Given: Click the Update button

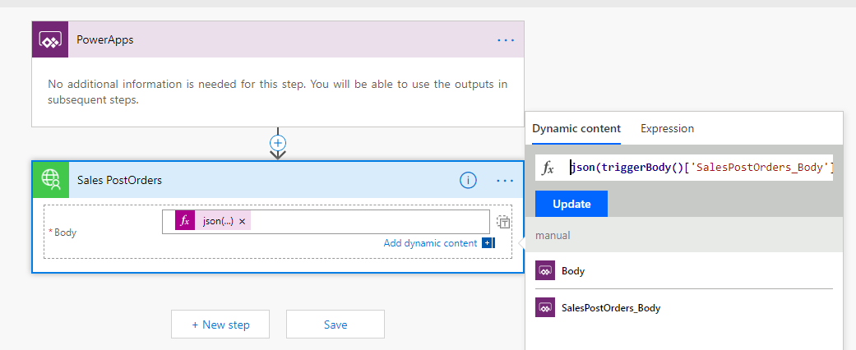Looking at the screenshot, I should tap(571, 204).
